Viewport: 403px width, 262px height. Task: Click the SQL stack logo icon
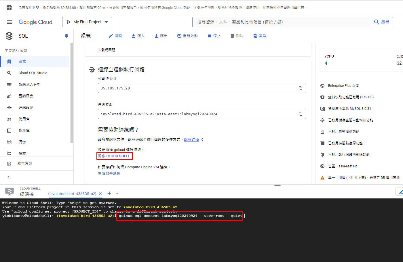(x=9, y=36)
